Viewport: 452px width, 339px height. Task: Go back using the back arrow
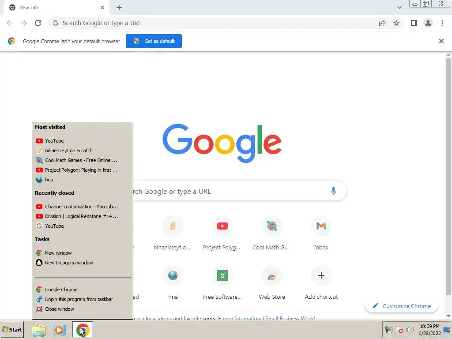(x=10, y=23)
